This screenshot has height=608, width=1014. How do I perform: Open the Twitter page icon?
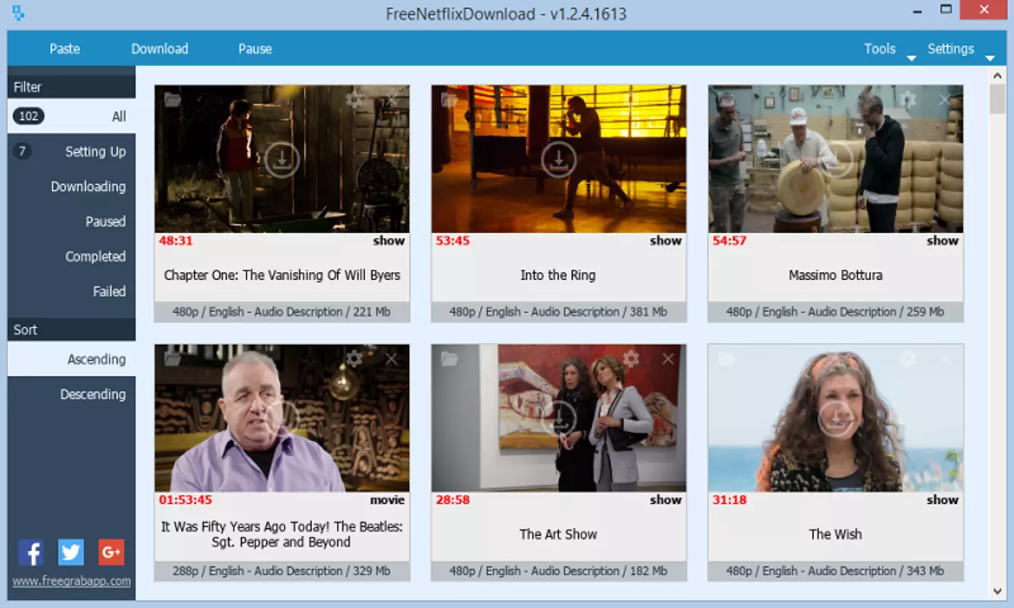point(71,553)
